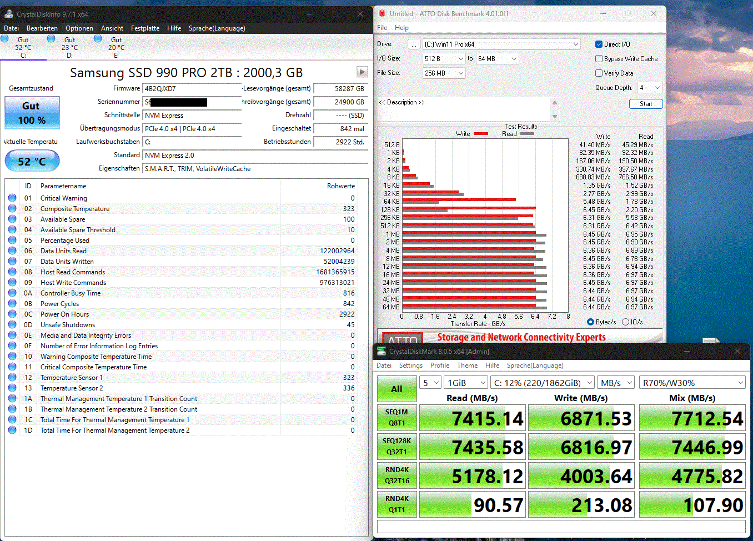The width and height of the screenshot is (753, 541).
Task: Click the CrystalDiskMark bottom comment field
Action: click(x=561, y=527)
